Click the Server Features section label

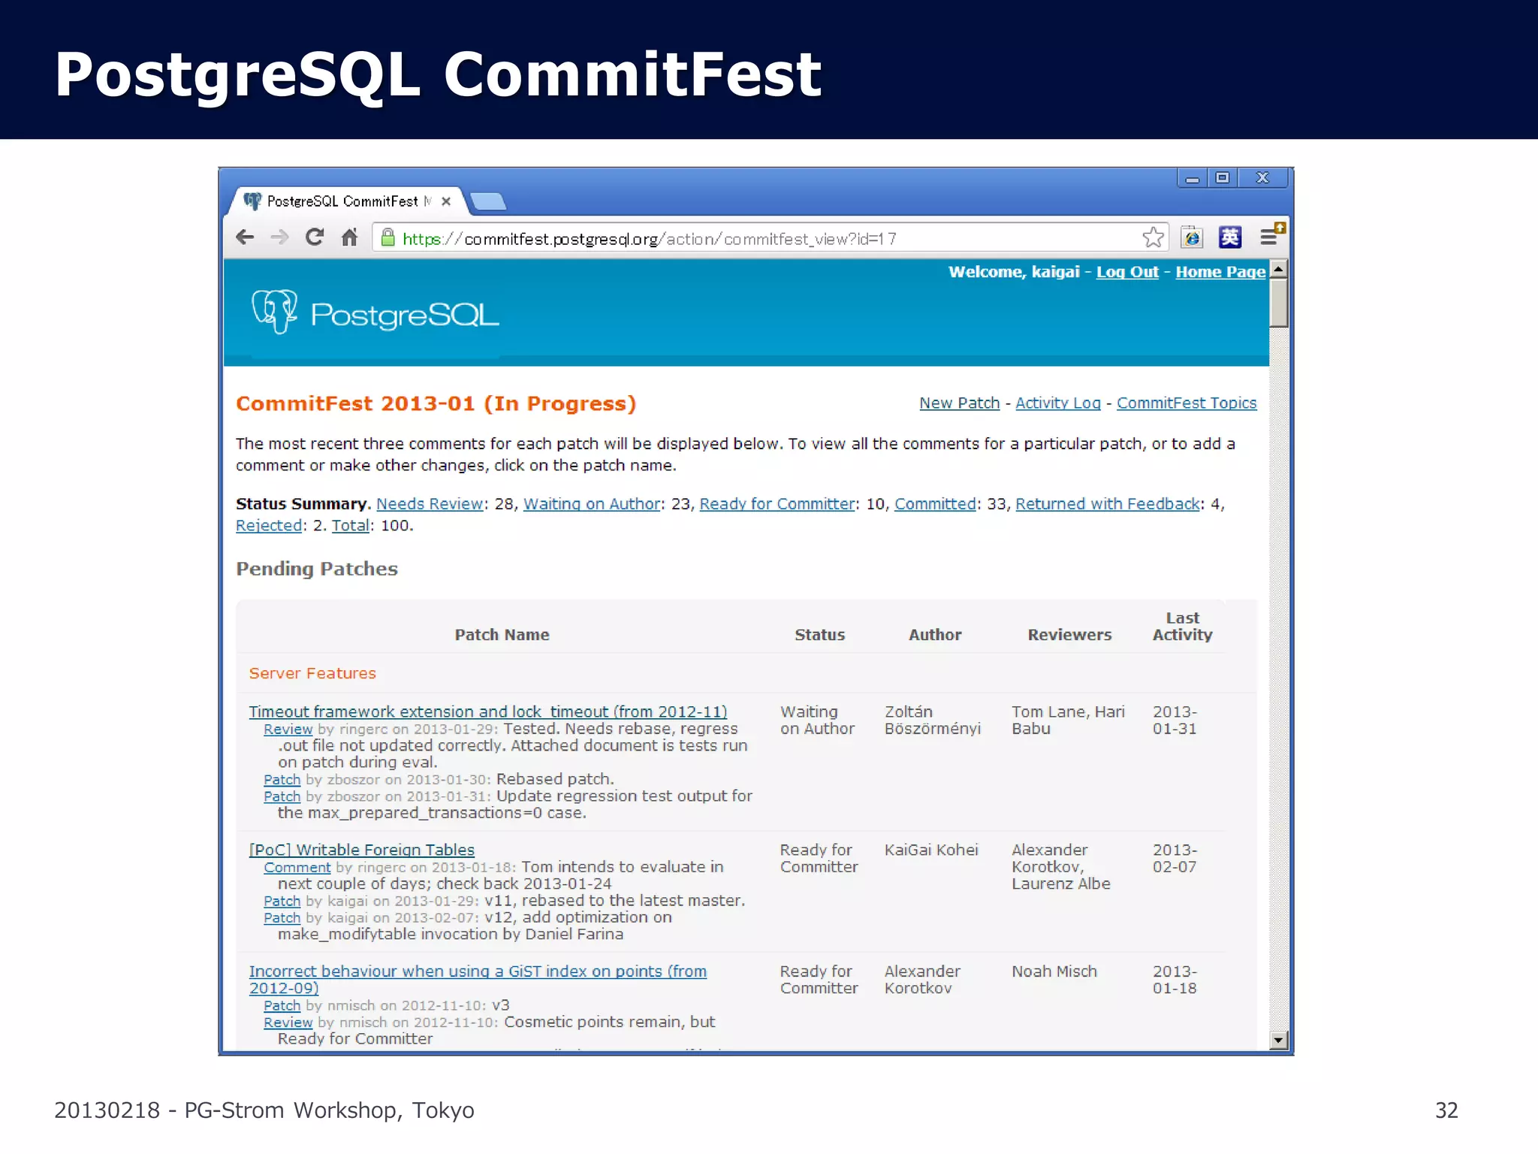click(x=312, y=674)
